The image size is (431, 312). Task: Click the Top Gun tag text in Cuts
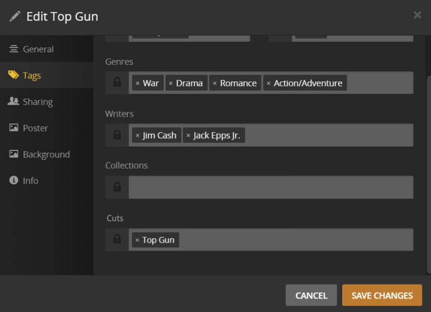point(158,240)
